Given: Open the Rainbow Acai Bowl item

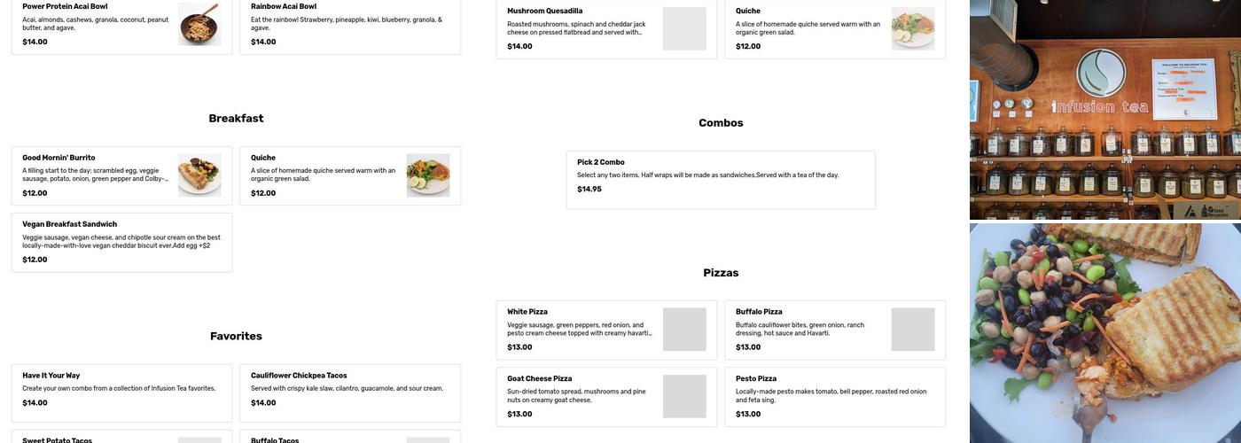Looking at the screenshot, I should [x=350, y=25].
